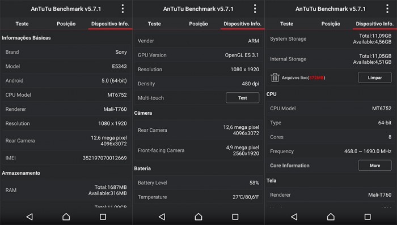
Task: Click the Cores row showing 8
Action: 331,137
